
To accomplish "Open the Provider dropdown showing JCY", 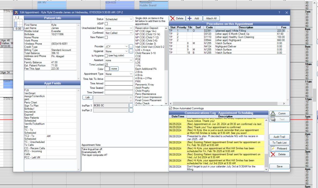I will 117,46.
